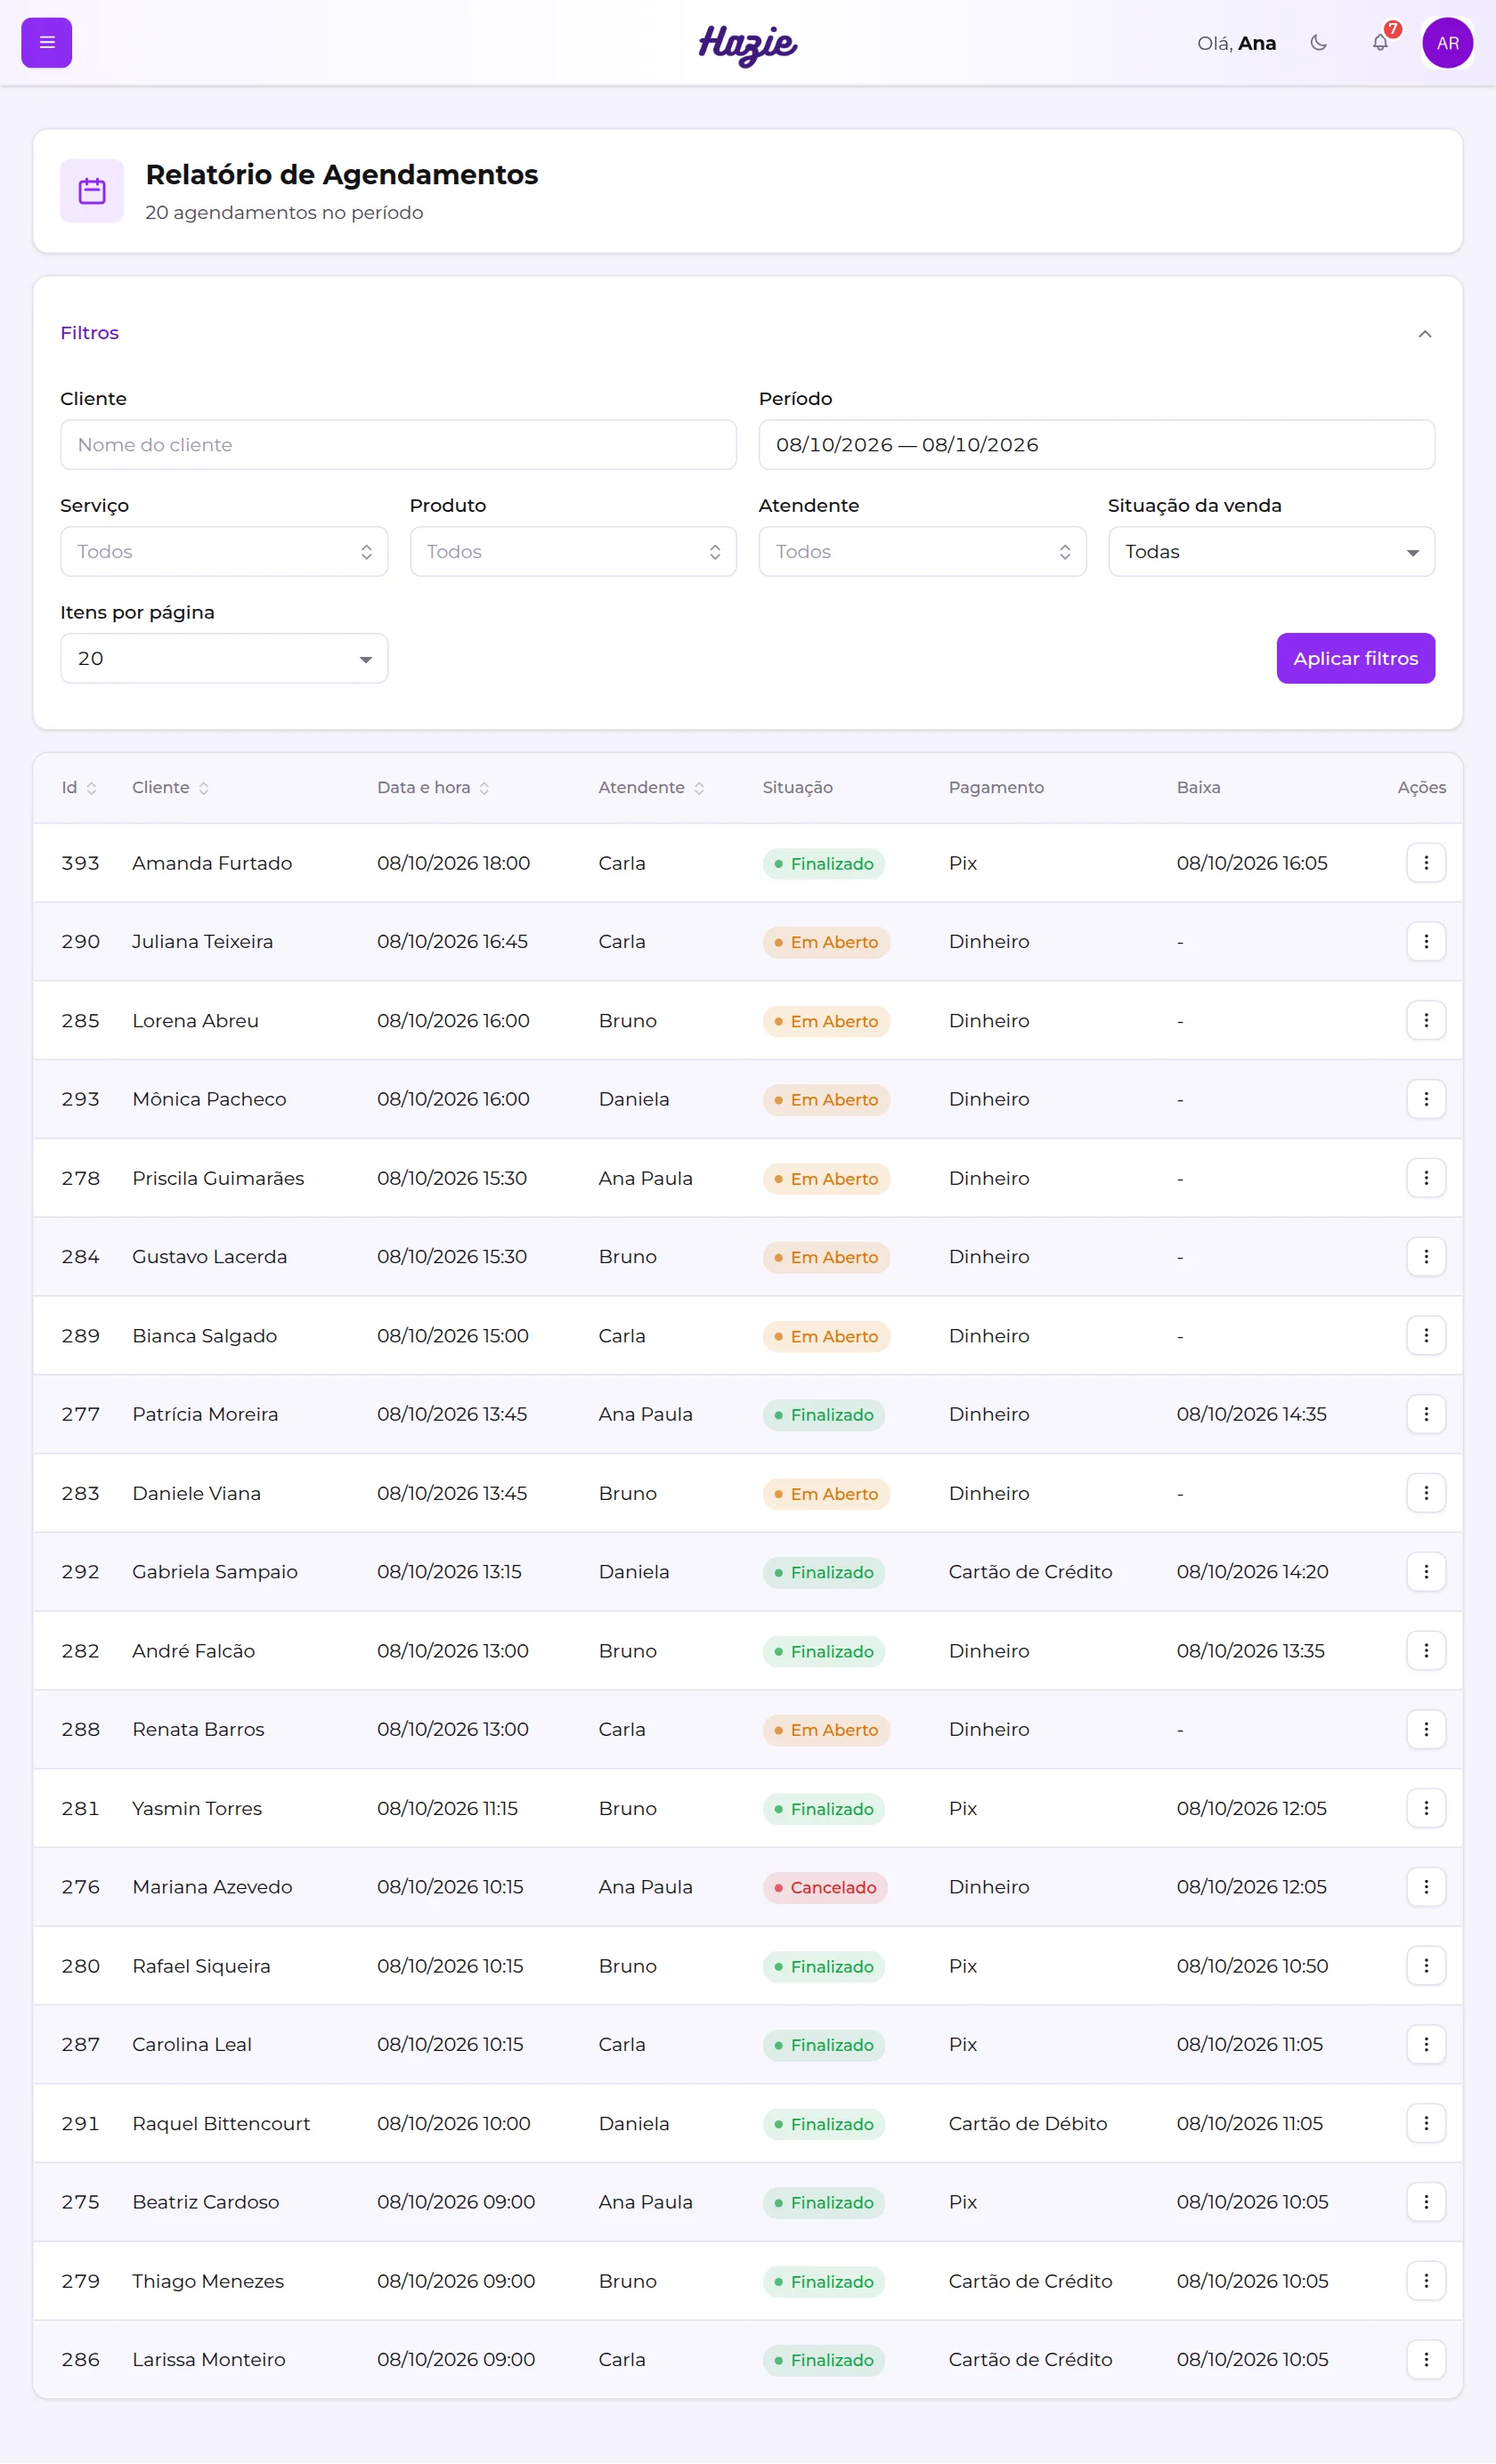Open actions menu for Juliana Teixeira

click(1426, 942)
